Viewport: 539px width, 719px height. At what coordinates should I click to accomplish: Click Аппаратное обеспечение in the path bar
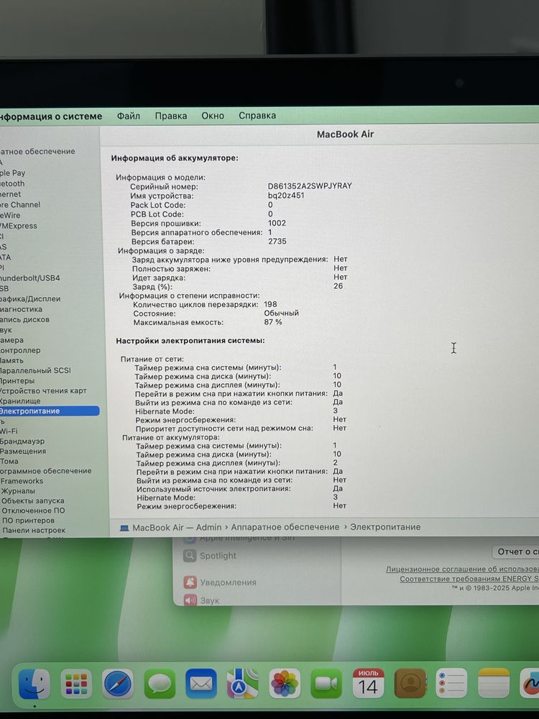click(x=285, y=527)
